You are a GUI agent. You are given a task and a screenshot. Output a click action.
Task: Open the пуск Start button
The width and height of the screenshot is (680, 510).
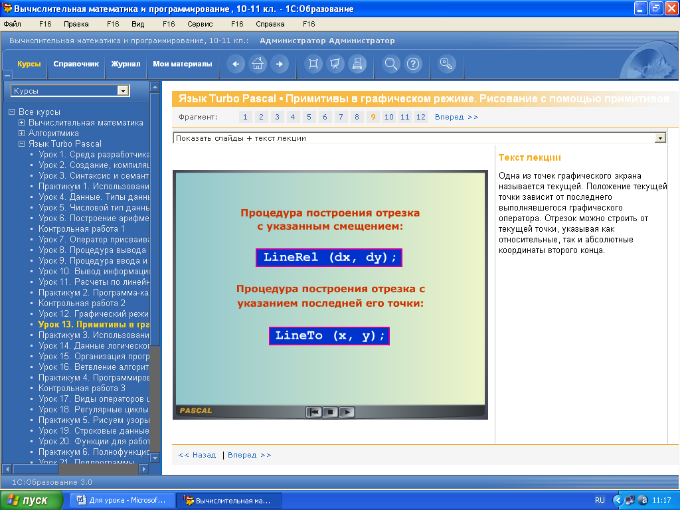point(32,500)
